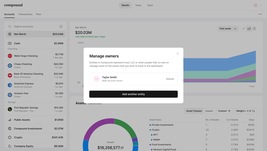
Task: Open the Custom filter dropdown
Action: (x=224, y=111)
